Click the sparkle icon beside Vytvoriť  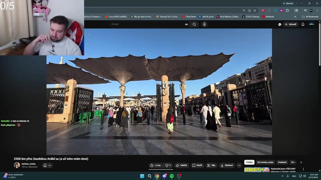coord(280,24)
